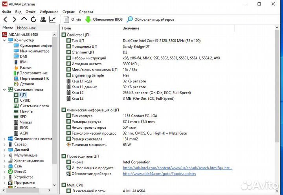Screen dimensions: 283x195
Task: Select the ЦП tree item
Action: click(x=20, y=95)
